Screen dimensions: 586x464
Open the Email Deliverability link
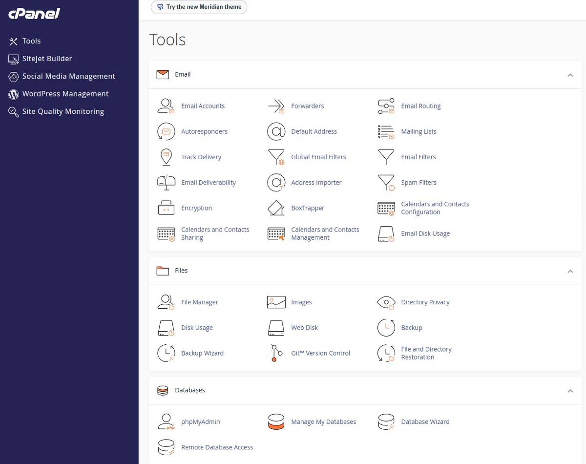208,182
